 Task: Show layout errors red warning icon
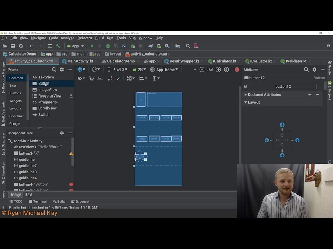point(237,70)
